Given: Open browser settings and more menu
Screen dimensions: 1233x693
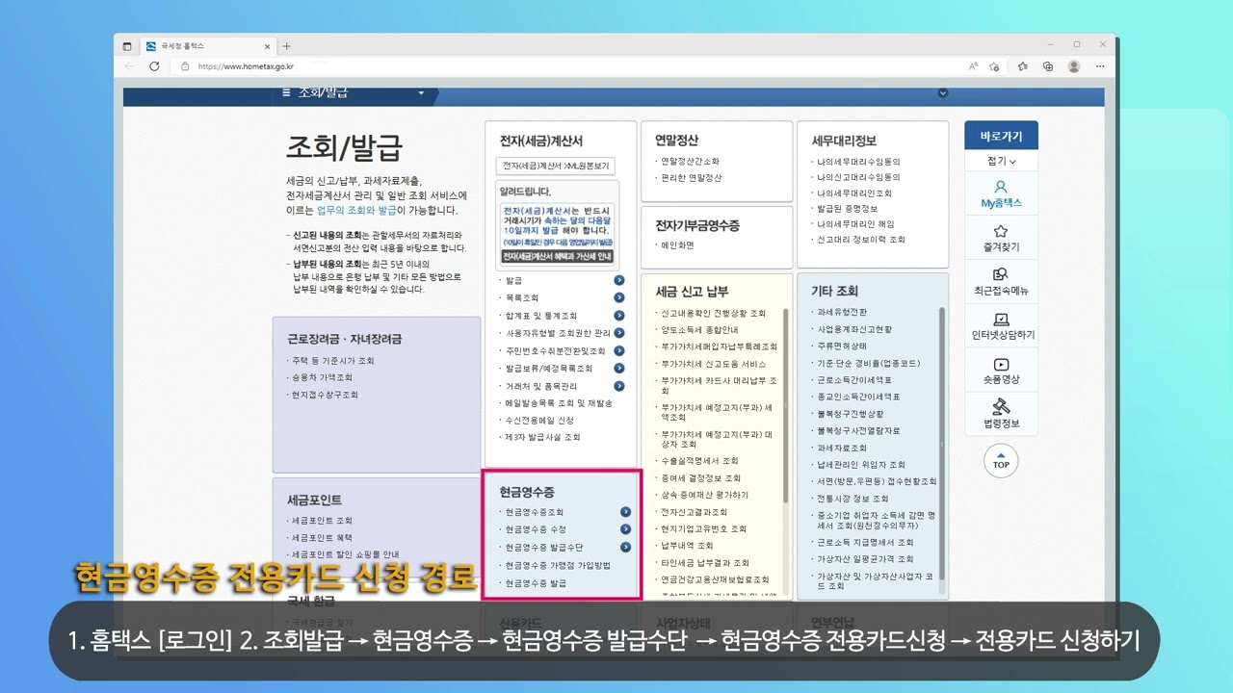Looking at the screenshot, I should [1099, 66].
